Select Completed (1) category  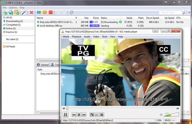pos(13,25)
